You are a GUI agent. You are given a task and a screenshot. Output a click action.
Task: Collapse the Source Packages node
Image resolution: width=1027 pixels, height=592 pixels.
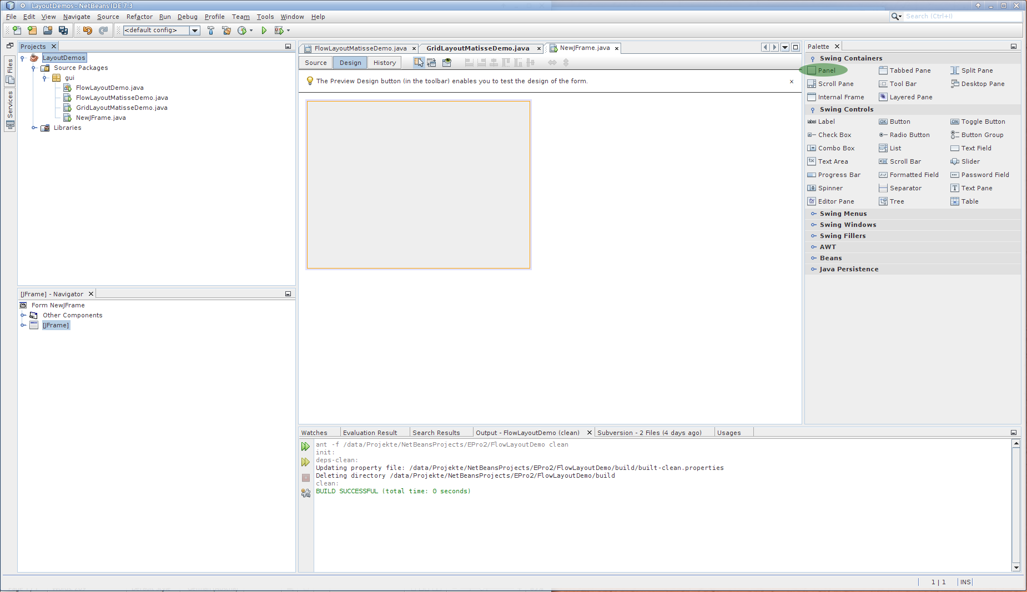click(x=34, y=68)
